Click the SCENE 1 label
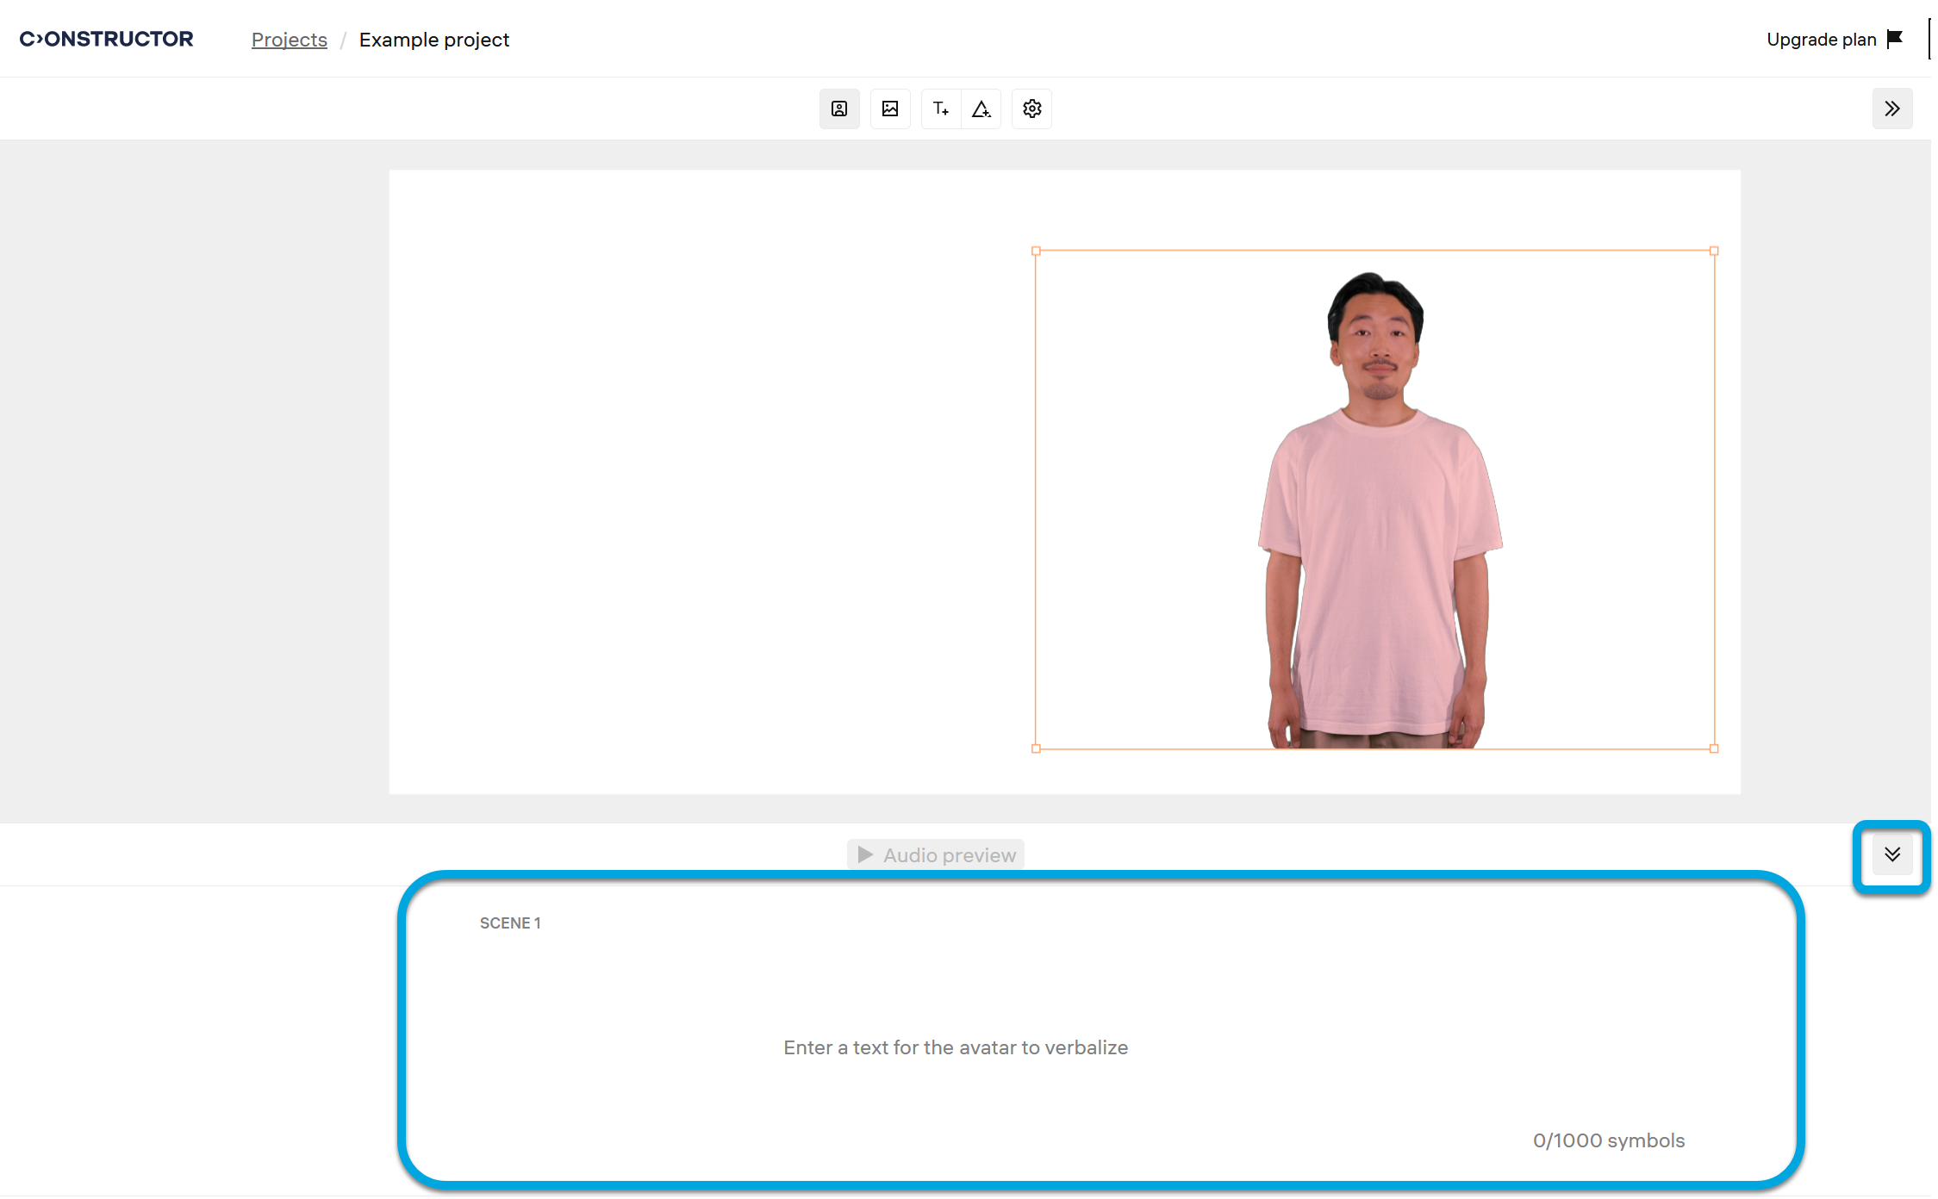Image resolution: width=1938 pixels, height=1199 pixels. pos(510,923)
